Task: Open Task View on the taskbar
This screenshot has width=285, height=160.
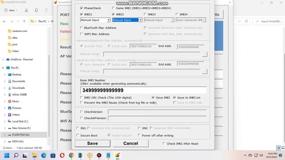Action: pyautogui.click(x=25, y=156)
